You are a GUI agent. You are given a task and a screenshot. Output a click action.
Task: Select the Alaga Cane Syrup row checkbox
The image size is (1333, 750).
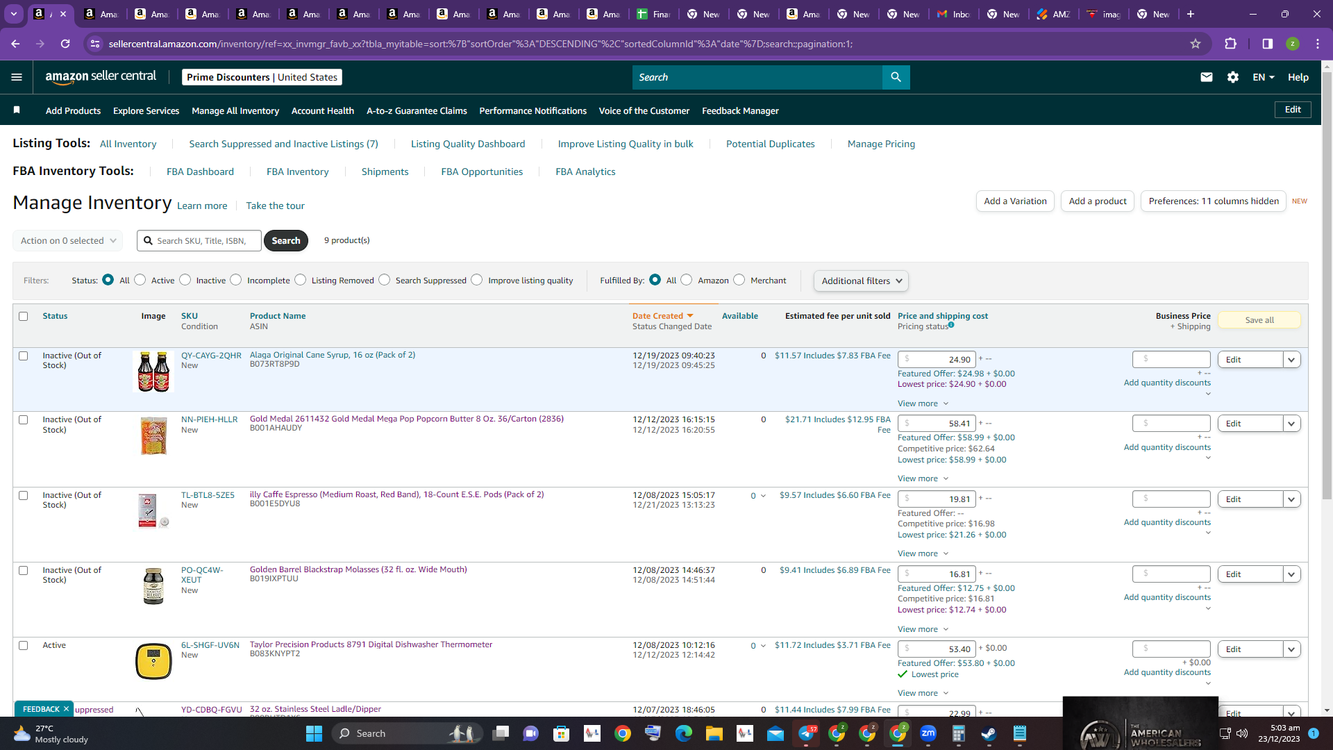pyautogui.click(x=24, y=356)
